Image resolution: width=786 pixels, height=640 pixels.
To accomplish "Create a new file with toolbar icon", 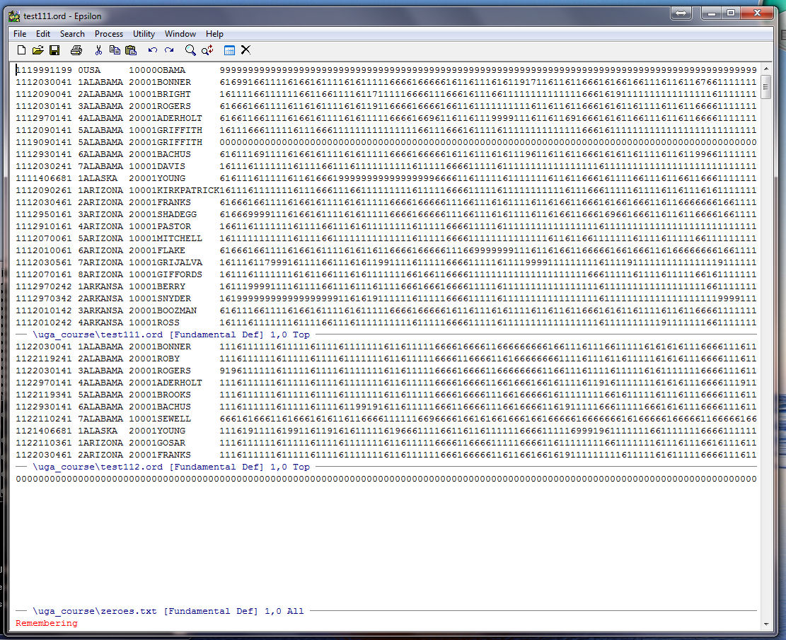I will 21,50.
